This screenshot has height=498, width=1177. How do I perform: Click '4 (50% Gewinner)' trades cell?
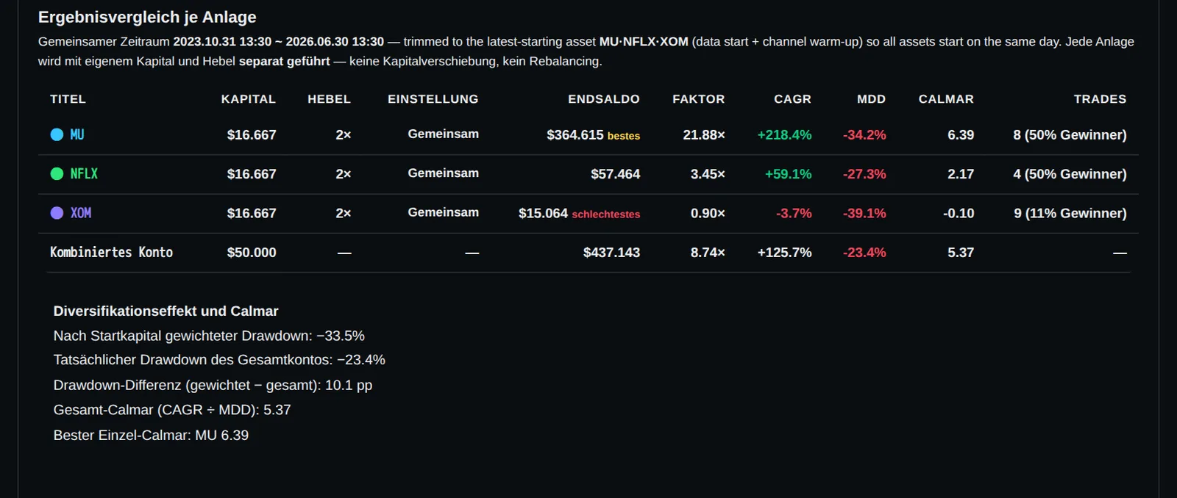click(1070, 174)
